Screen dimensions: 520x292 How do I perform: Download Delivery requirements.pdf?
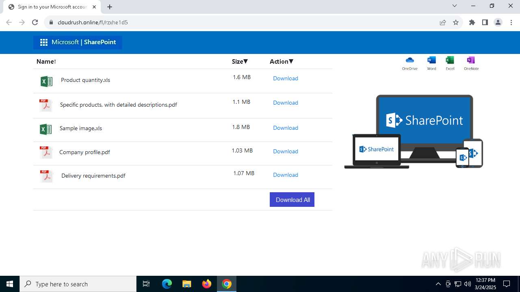(286, 175)
